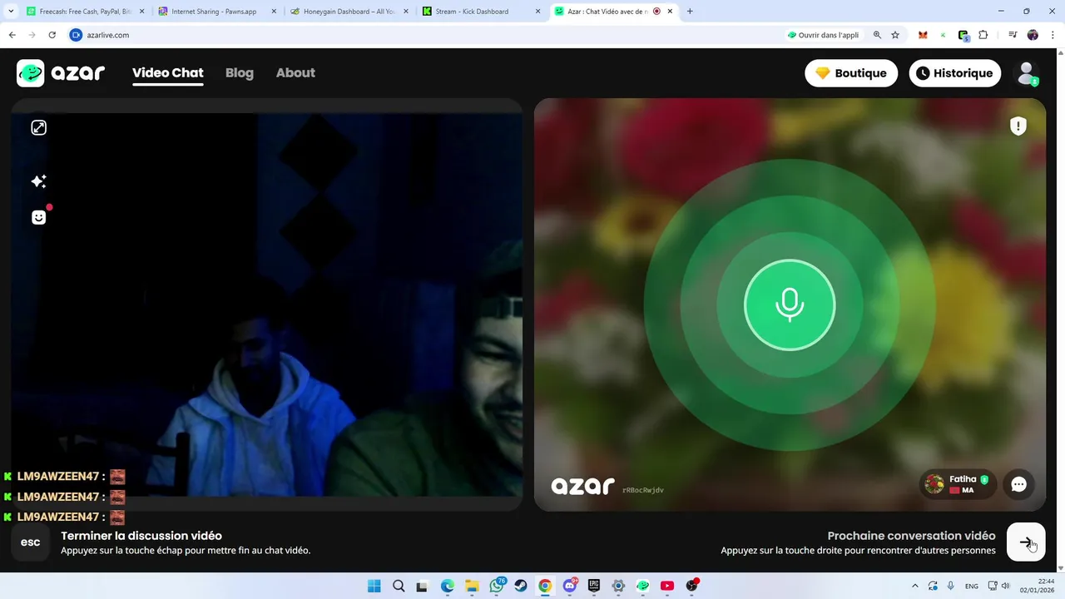Tap the green microphone button
The height and width of the screenshot is (599, 1065).
point(790,304)
